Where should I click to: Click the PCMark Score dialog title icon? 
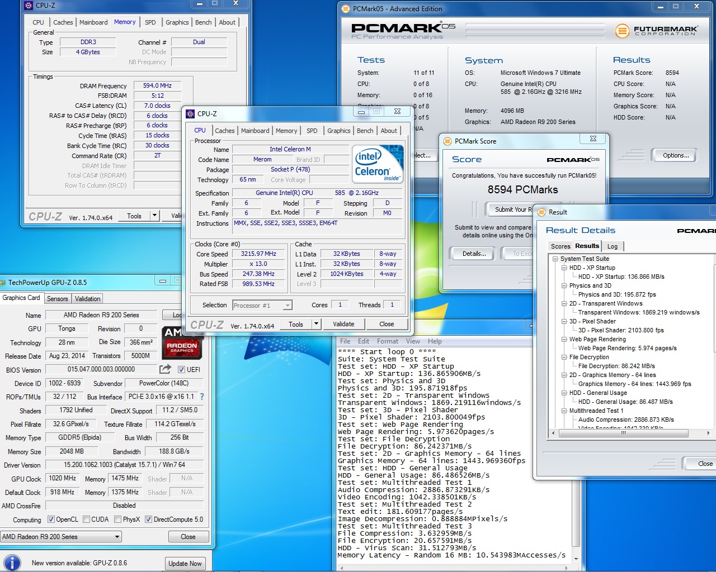[x=447, y=141]
